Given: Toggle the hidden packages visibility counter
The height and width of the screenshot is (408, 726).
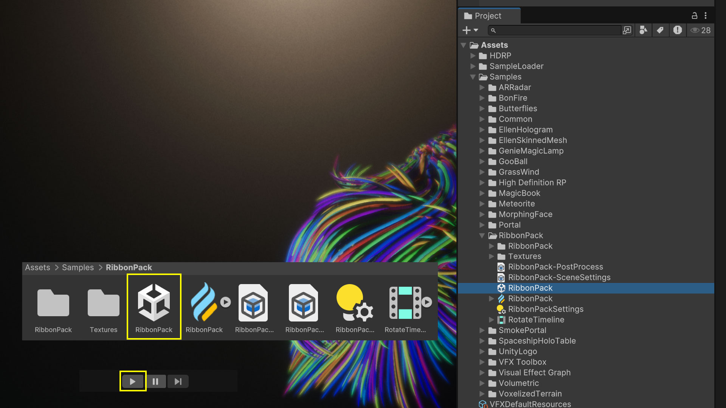Looking at the screenshot, I should pyautogui.click(x=701, y=30).
